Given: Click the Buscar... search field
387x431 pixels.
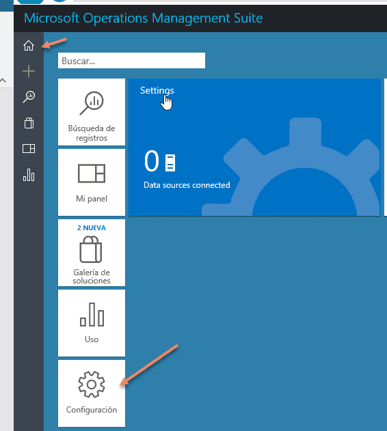Looking at the screenshot, I should pos(131,61).
